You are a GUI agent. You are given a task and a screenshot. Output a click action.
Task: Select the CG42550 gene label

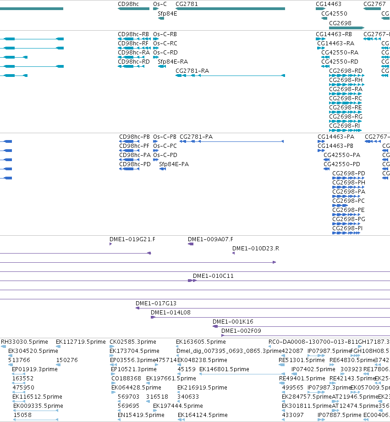(x=334, y=14)
